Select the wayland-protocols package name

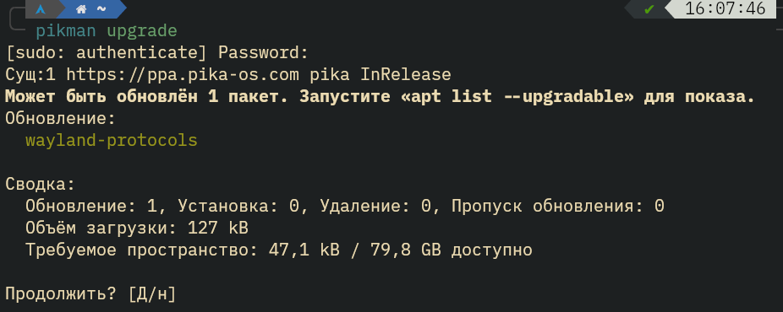coord(112,140)
